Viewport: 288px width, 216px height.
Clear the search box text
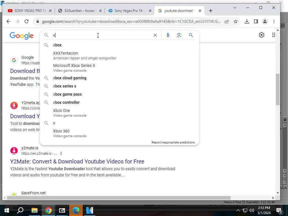[x=155, y=35]
